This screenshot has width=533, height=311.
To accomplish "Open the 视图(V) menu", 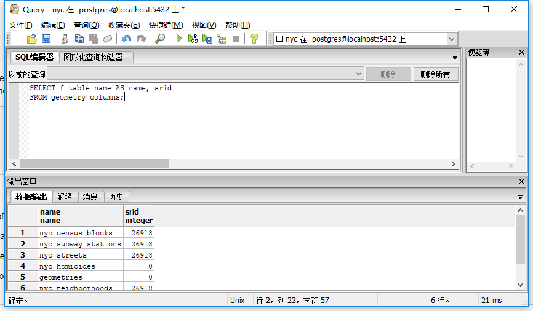I will click(x=204, y=25).
